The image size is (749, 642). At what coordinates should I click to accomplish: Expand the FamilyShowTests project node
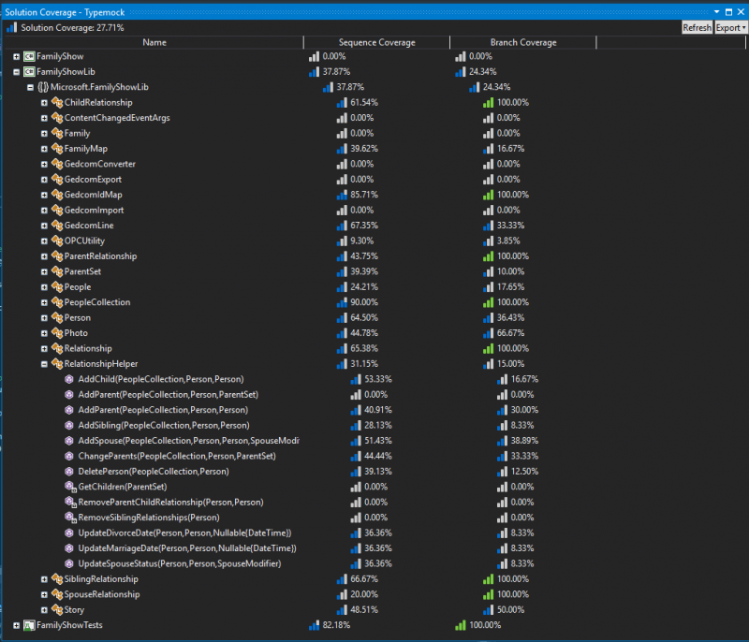[16, 625]
